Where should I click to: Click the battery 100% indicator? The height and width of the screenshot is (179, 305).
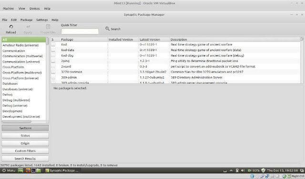(254, 170)
